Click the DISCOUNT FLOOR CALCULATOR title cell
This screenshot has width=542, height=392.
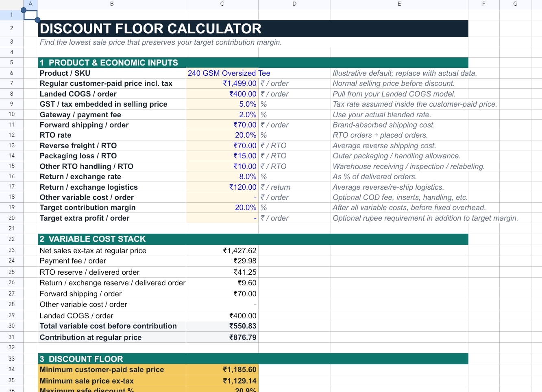253,28
